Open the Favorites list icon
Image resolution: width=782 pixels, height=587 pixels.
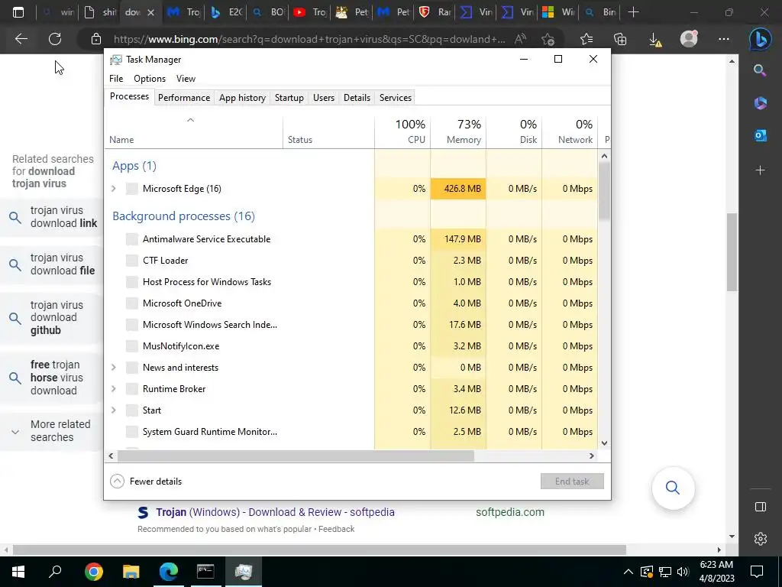[x=586, y=39]
